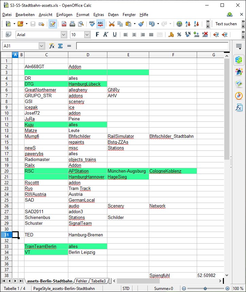Sort ascending A to Z icon
Screen dimensions: 246x292
click(188, 24)
